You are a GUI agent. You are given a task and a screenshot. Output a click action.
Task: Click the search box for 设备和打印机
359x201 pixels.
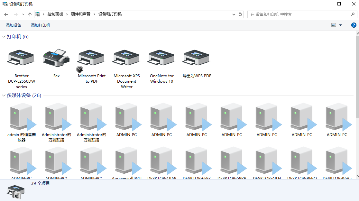(x=299, y=14)
